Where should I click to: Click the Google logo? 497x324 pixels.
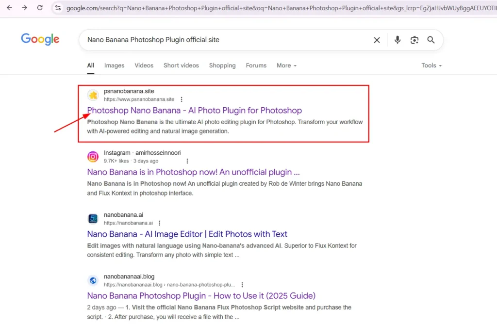point(40,39)
